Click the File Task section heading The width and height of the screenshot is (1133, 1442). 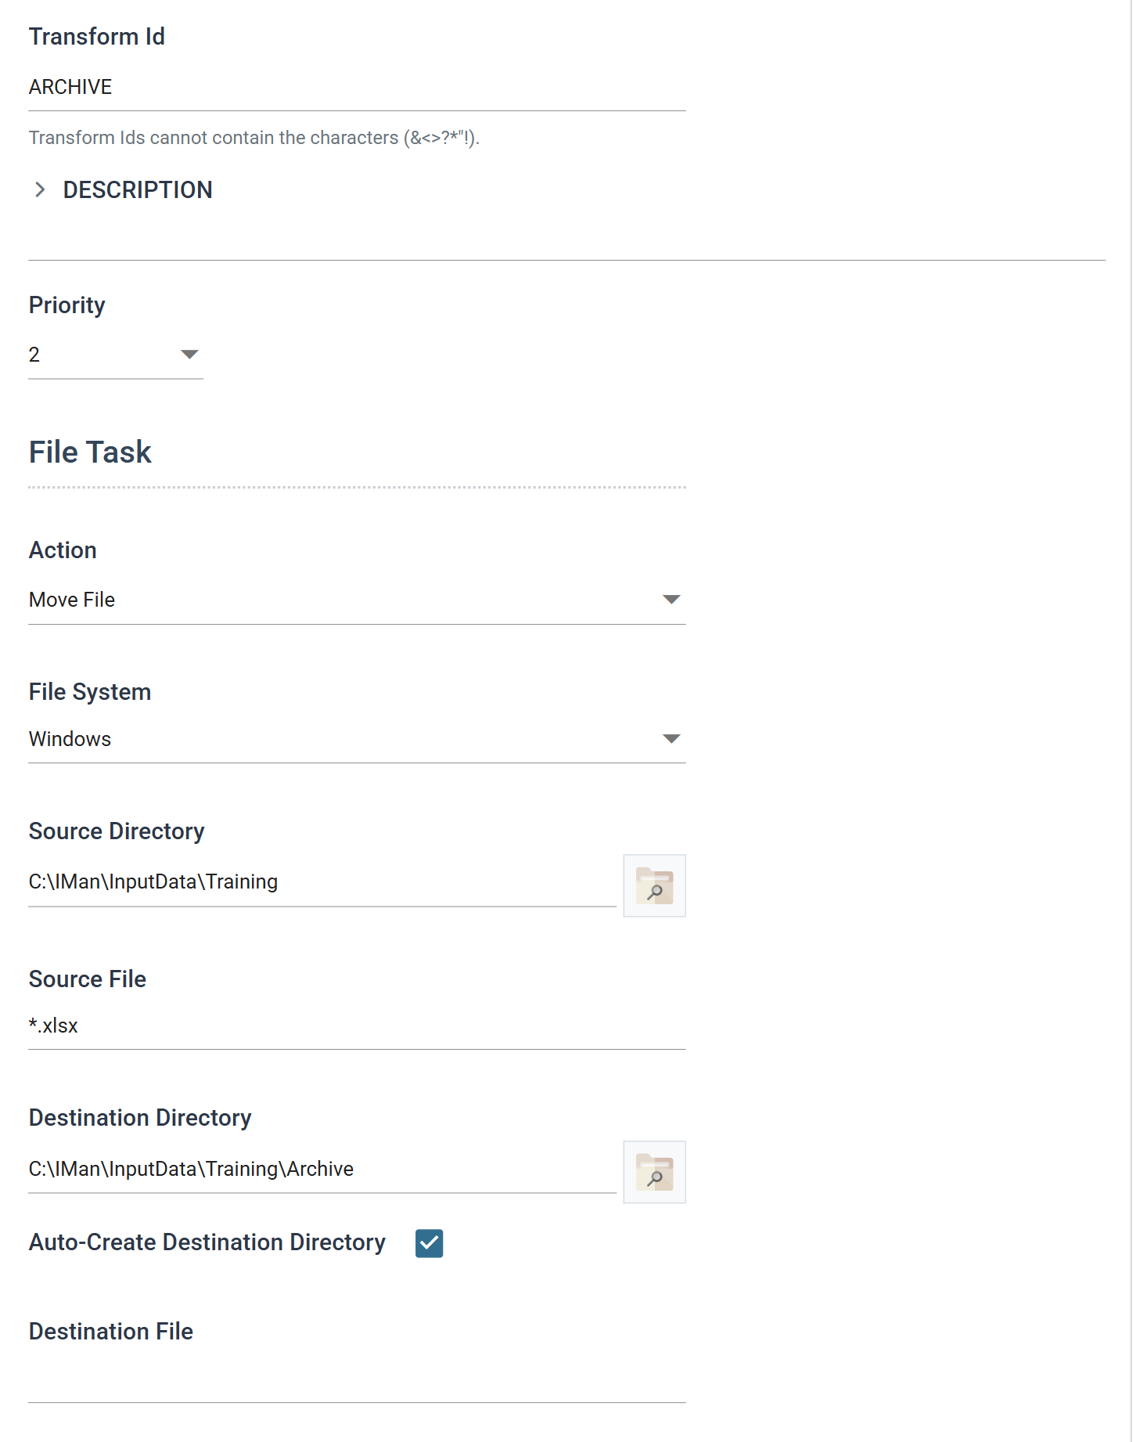coord(90,452)
